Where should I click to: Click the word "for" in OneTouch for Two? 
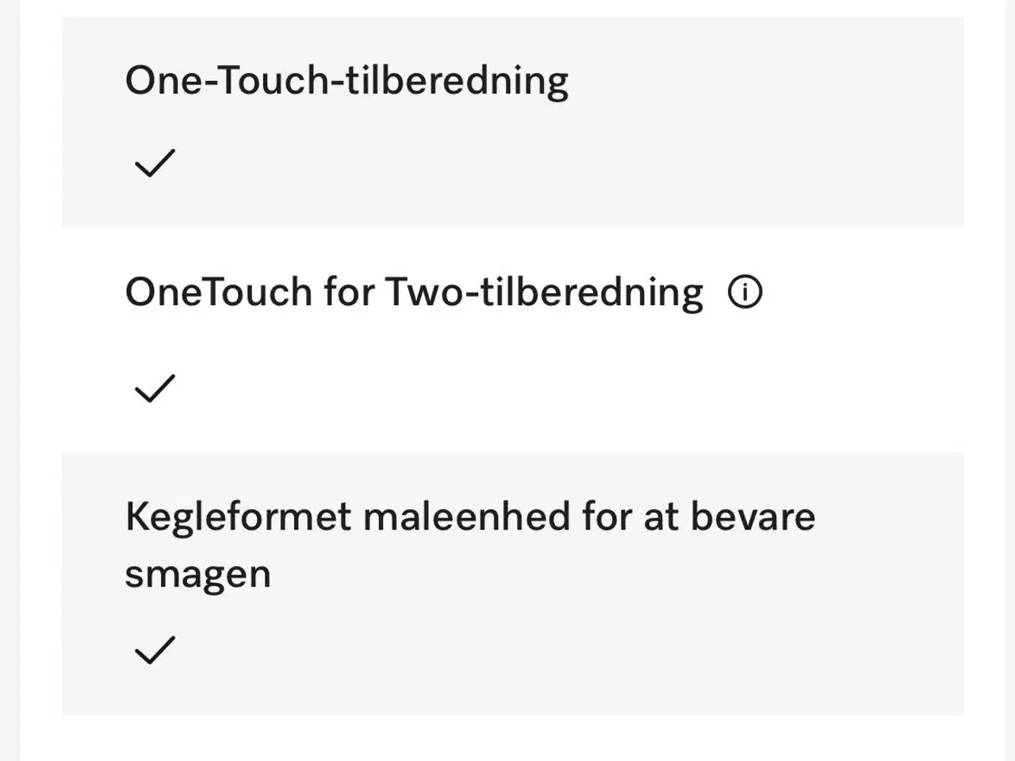pos(348,293)
